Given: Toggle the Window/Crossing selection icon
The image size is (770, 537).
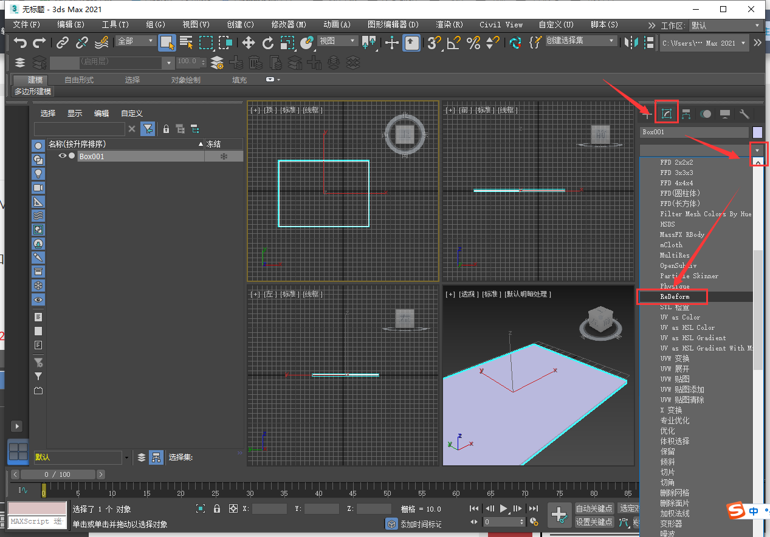Looking at the screenshot, I should click(x=225, y=43).
